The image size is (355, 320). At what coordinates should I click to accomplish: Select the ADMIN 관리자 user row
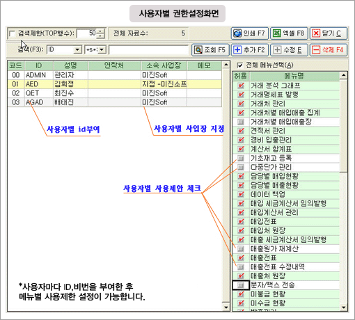[115, 75]
